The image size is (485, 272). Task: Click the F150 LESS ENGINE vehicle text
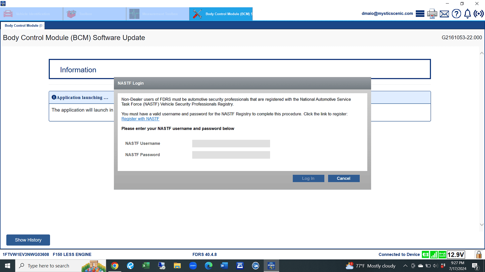(72, 254)
